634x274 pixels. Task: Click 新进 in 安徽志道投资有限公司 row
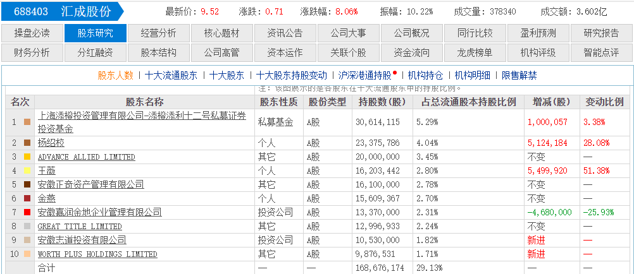536,241
